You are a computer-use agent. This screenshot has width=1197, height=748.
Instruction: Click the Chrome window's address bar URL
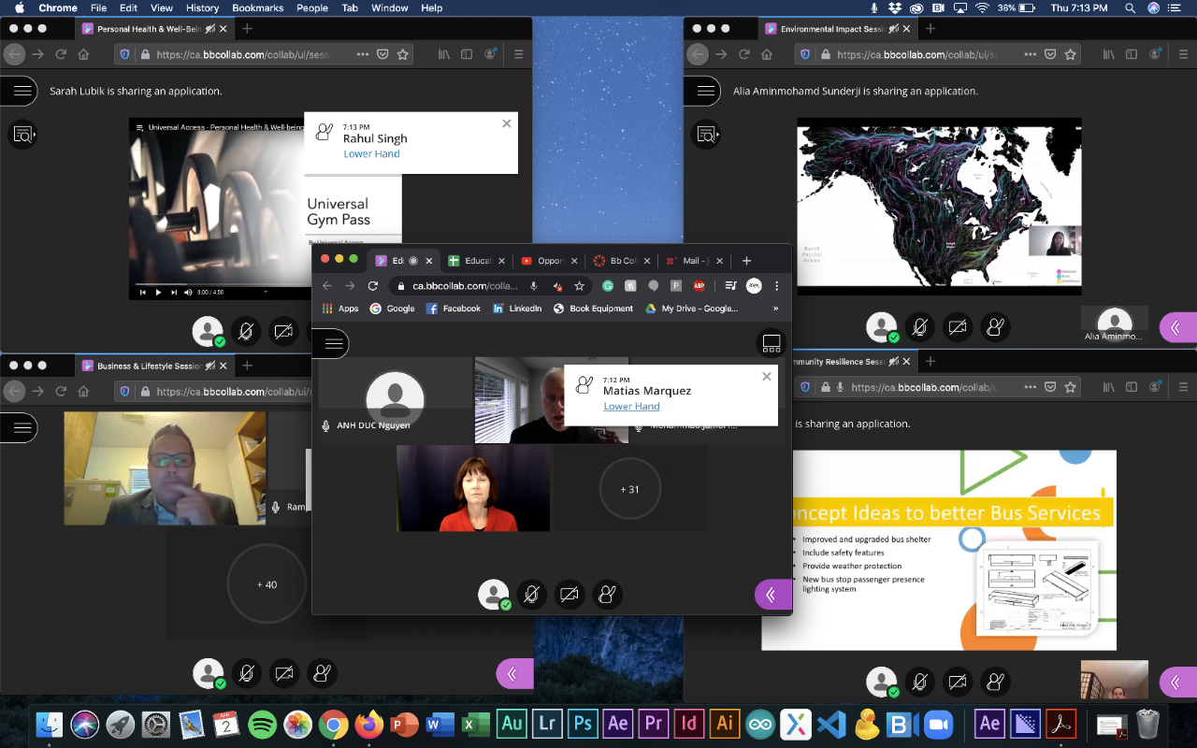[465, 286]
